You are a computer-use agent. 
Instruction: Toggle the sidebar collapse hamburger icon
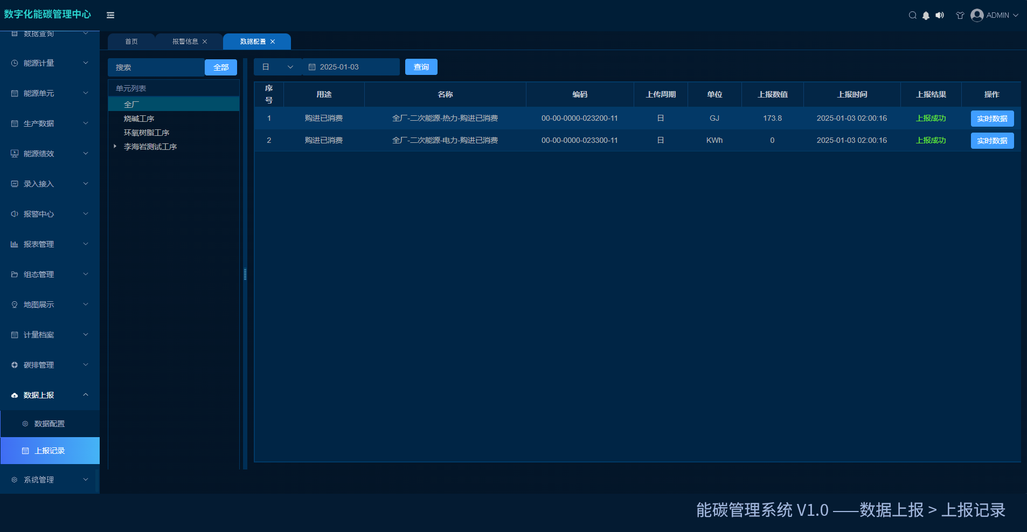point(110,15)
